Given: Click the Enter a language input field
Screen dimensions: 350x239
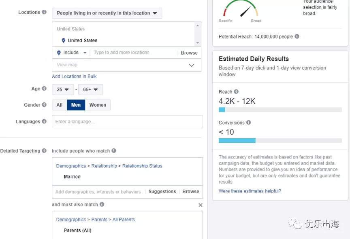Looking at the screenshot, I should pos(127,122).
